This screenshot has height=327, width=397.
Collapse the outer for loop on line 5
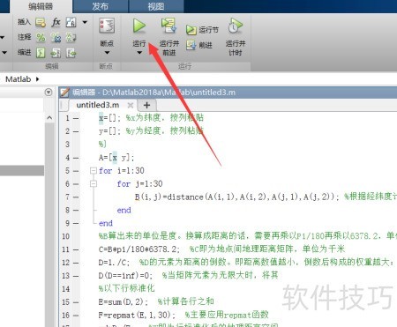[94, 170]
